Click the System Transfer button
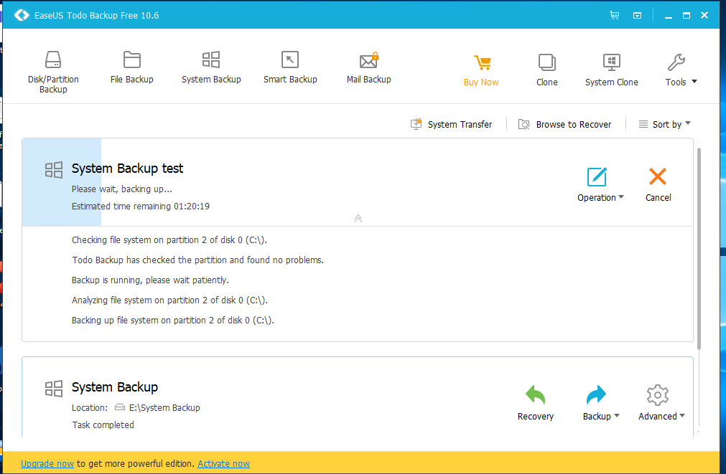This screenshot has width=726, height=474. pyautogui.click(x=452, y=124)
